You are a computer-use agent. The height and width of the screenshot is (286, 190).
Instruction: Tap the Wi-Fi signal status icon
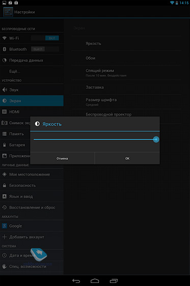172,3
